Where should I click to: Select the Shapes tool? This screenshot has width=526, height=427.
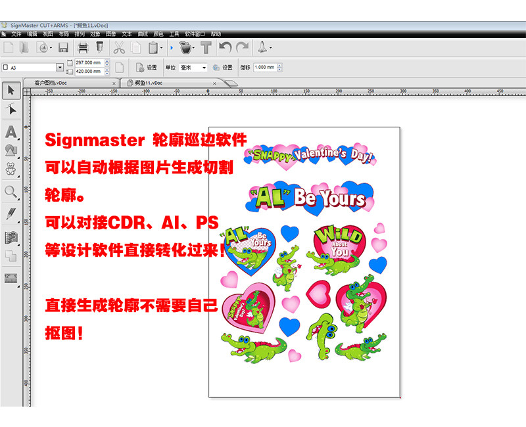coord(11,150)
